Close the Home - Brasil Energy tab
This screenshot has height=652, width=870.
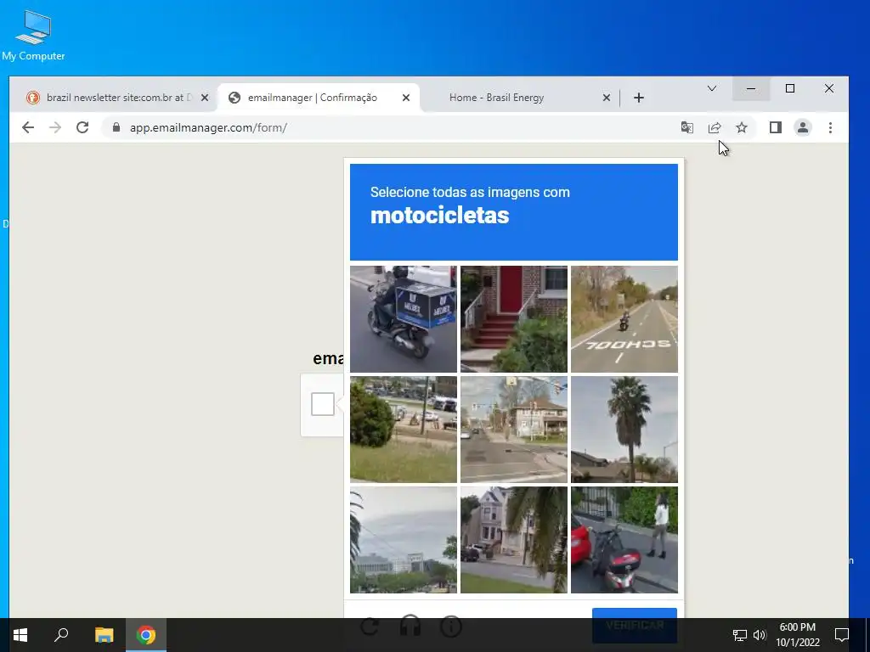coord(607,98)
